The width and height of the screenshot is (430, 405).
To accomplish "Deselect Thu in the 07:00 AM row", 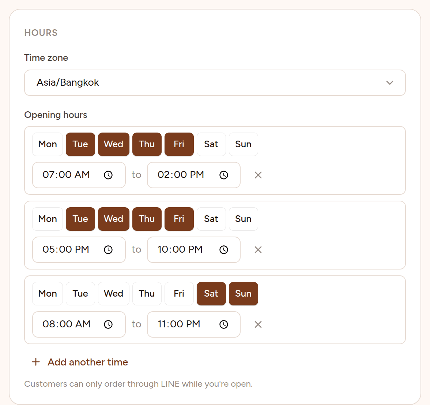I will point(147,144).
